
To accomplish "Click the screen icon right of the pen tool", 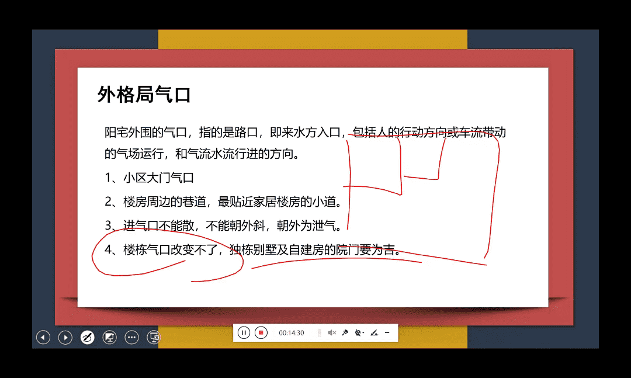I will pyautogui.click(x=109, y=337).
